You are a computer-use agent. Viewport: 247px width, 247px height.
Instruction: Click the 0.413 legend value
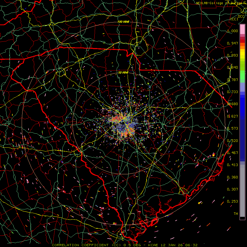[x=232, y=165]
